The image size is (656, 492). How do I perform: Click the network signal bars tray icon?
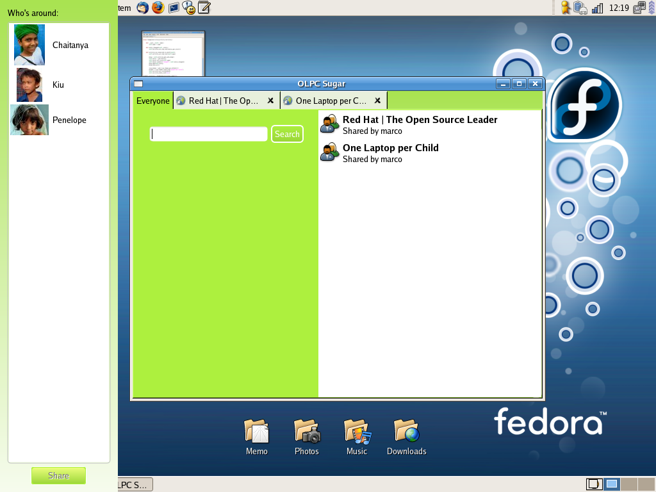pos(597,8)
